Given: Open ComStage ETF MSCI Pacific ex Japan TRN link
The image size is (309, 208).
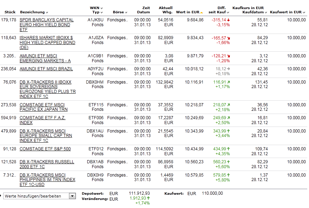Looking at the screenshot, I should pyautogui.click(x=43, y=107).
